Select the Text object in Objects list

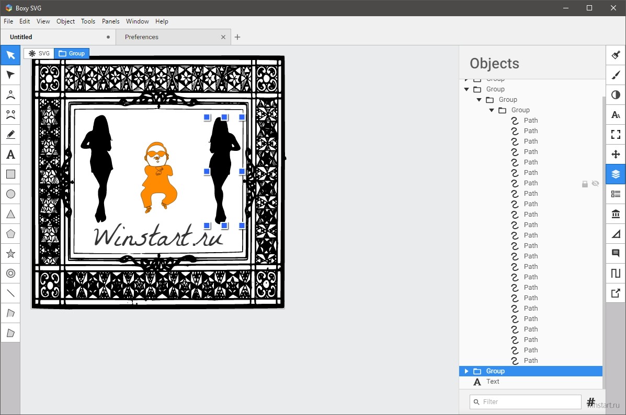coord(493,382)
